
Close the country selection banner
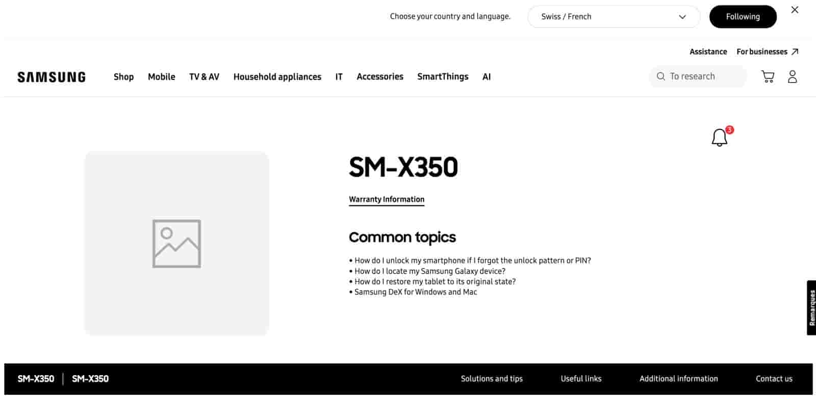795,10
